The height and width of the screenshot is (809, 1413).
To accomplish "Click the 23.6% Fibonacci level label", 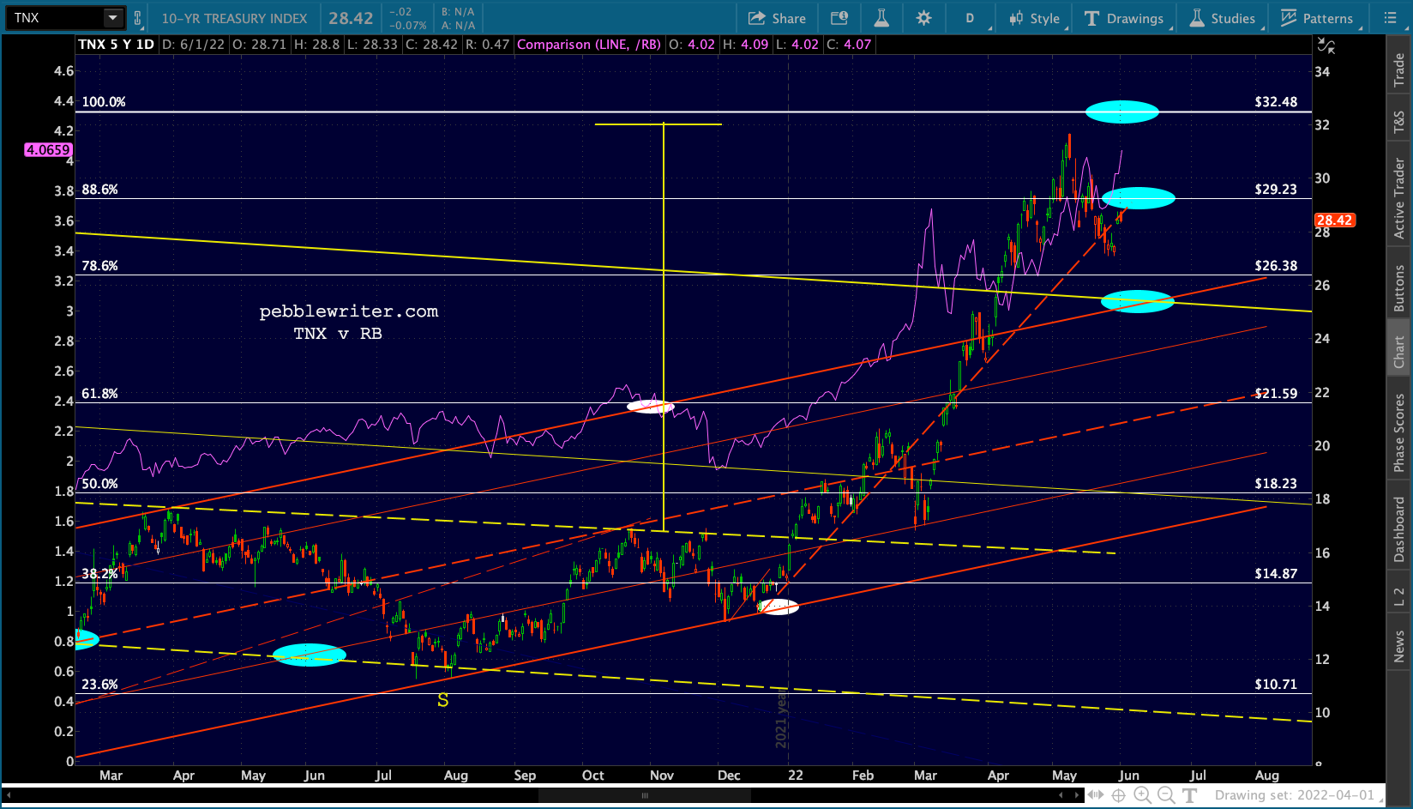I will (99, 685).
